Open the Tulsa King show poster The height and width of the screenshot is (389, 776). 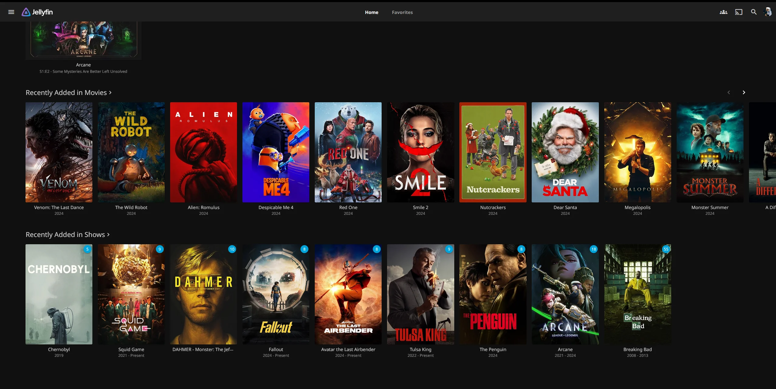point(421,294)
